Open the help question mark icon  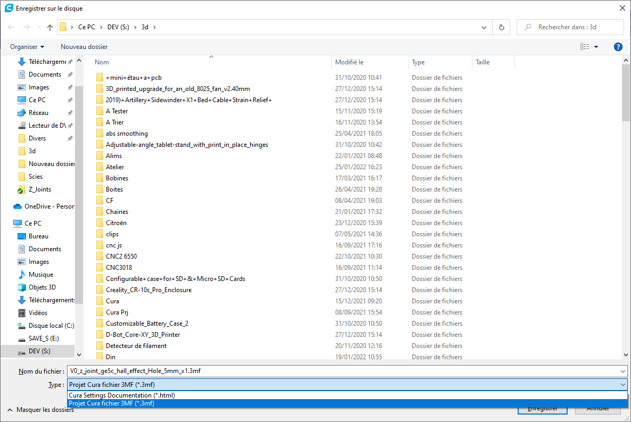tap(618, 47)
